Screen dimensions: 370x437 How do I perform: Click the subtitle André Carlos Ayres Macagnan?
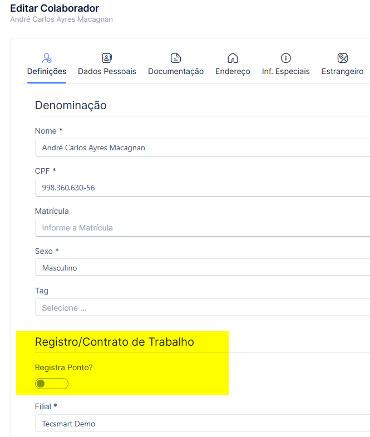click(x=62, y=19)
